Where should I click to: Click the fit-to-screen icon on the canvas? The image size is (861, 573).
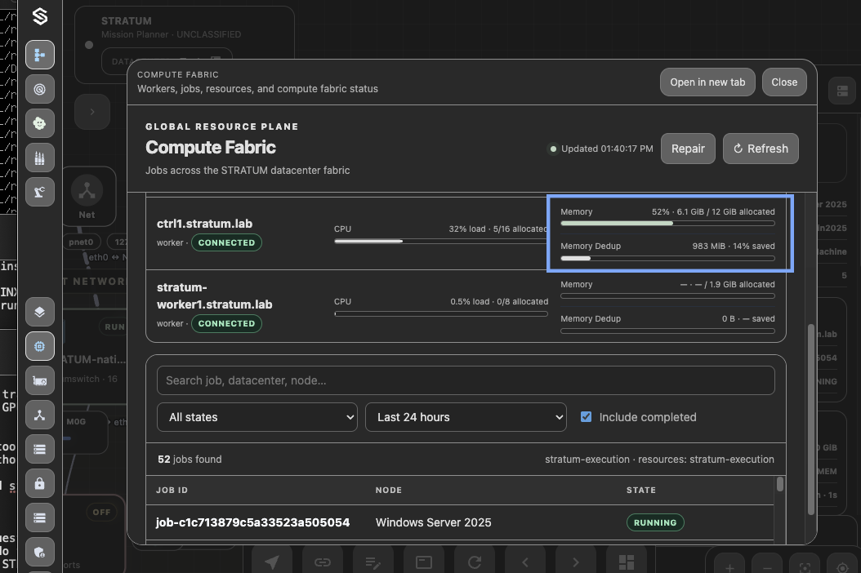(x=805, y=567)
